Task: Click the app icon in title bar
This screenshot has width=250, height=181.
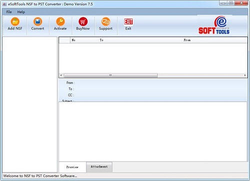Action: pos(5,4)
